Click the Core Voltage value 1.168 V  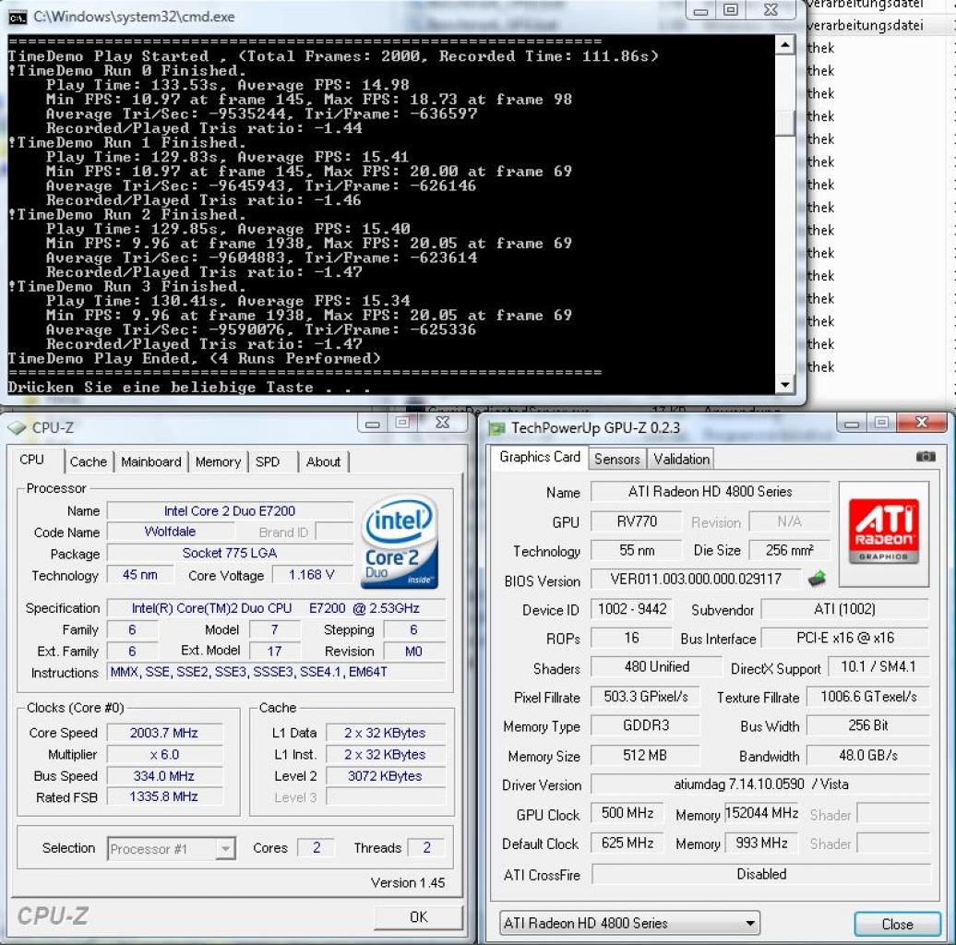pos(312,575)
